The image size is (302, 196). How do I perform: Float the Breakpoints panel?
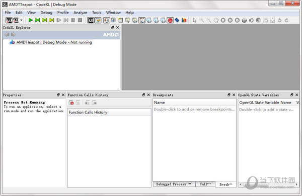coord(229,95)
